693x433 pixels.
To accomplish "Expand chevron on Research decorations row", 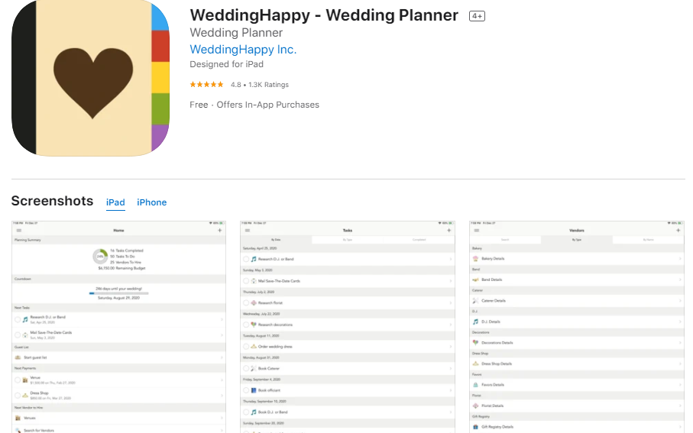I will coord(451,325).
